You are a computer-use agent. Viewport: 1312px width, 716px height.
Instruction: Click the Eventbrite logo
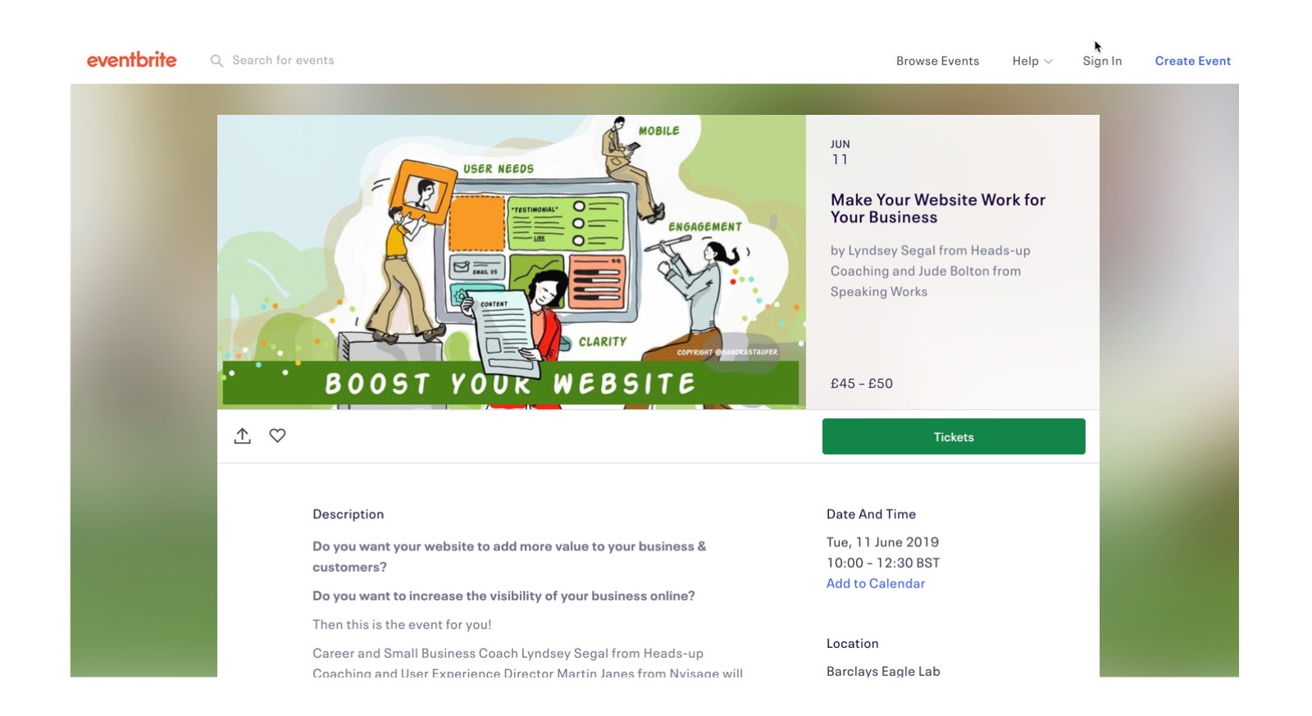tap(131, 60)
